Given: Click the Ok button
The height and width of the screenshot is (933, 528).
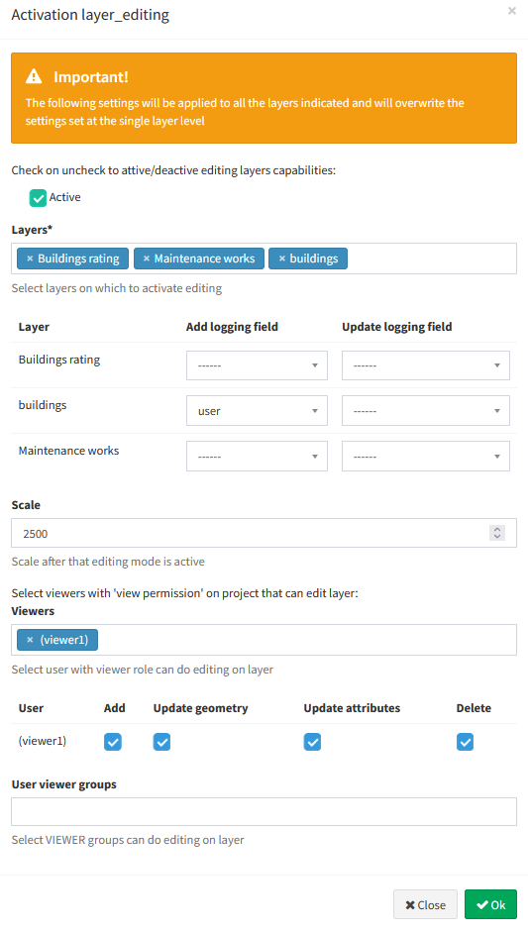Looking at the screenshot, I should [490, 904].
